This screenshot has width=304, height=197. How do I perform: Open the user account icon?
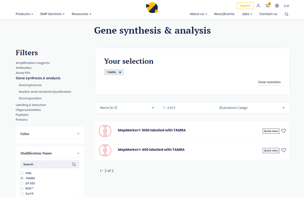click(x=258, y=6)
